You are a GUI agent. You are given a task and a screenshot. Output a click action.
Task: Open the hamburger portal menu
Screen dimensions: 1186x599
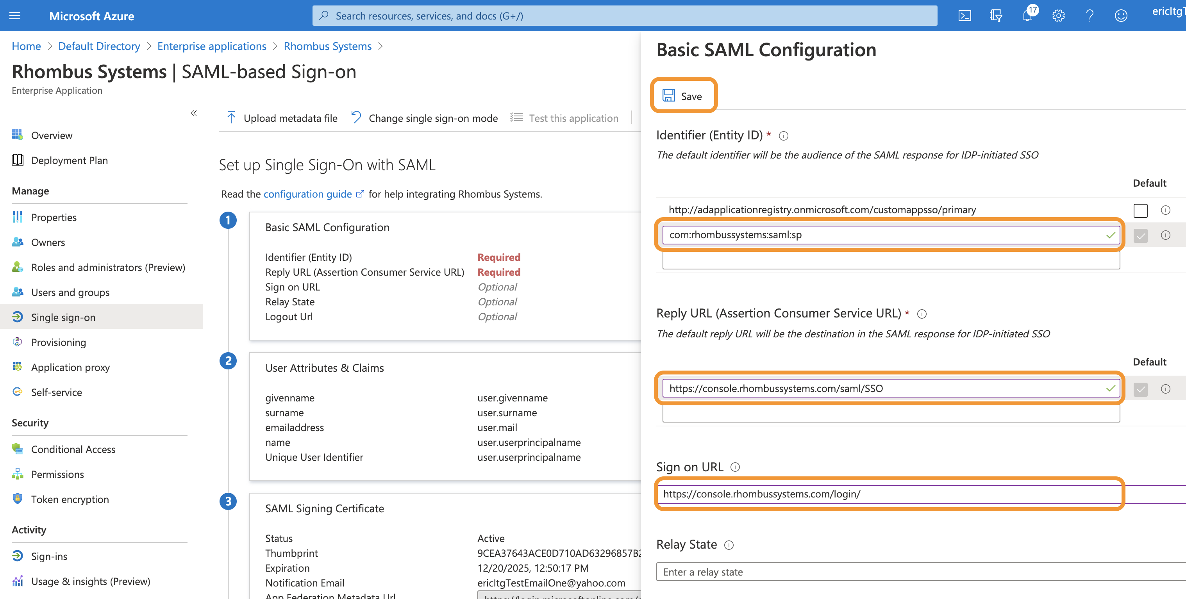(15, 16)
